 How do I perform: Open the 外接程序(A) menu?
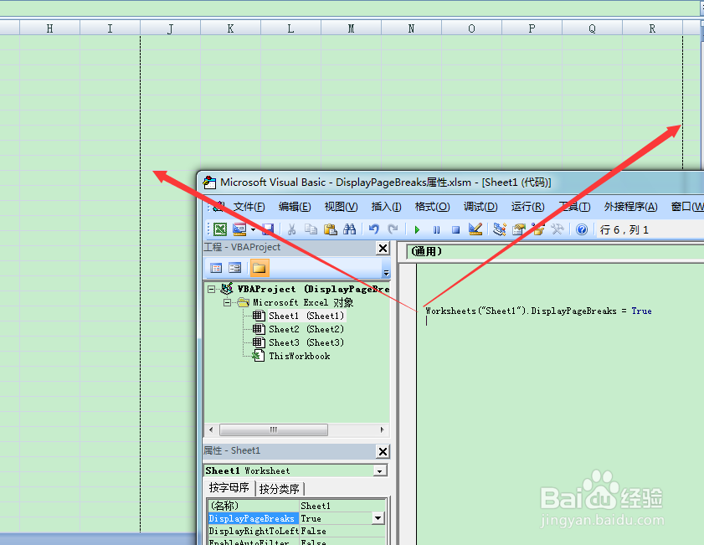(630, 207)
